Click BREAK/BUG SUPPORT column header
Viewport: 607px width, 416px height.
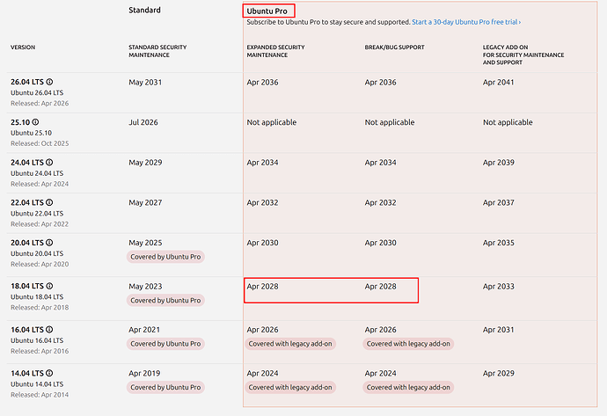[x=394, y=47]
